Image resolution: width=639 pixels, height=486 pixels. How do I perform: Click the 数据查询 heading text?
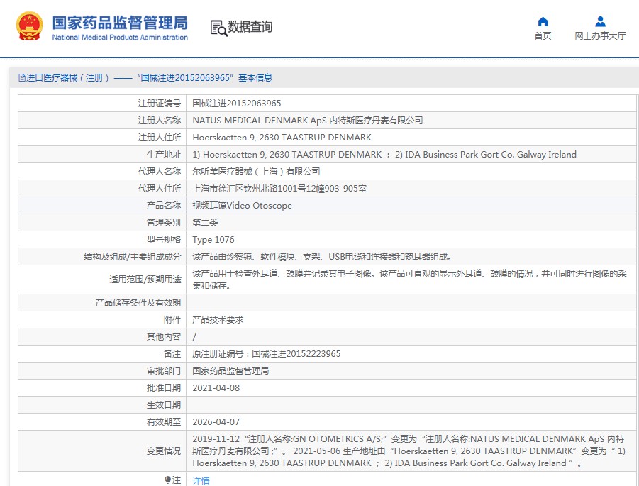pos(250,27)
